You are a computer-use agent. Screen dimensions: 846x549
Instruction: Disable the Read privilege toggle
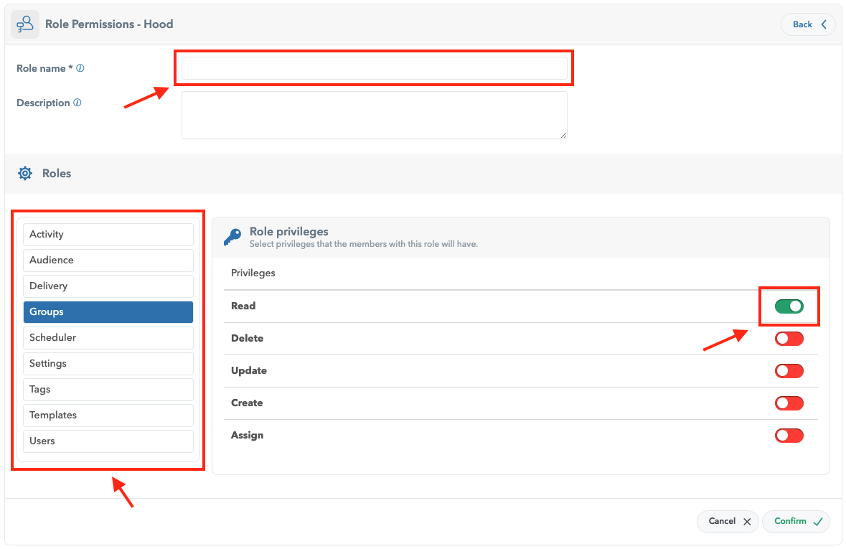(x=789, y=306)
